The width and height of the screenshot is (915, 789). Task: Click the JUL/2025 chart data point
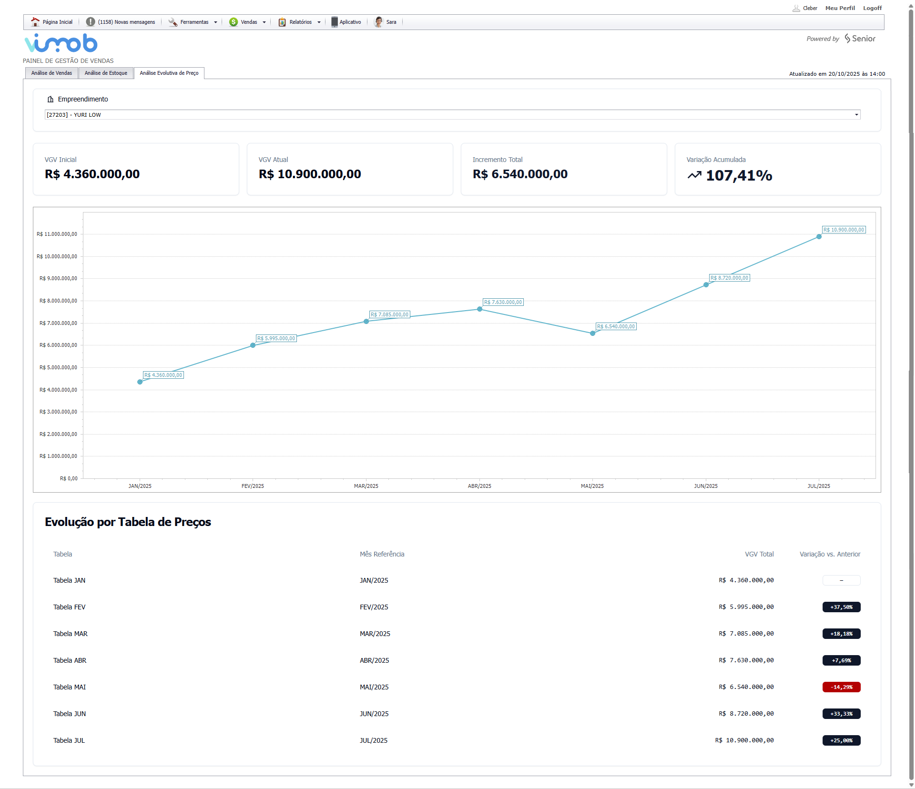point(819,237)
